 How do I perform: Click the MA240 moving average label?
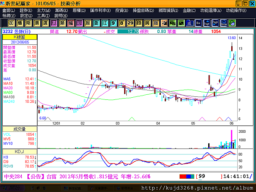[x=9, y=102]
